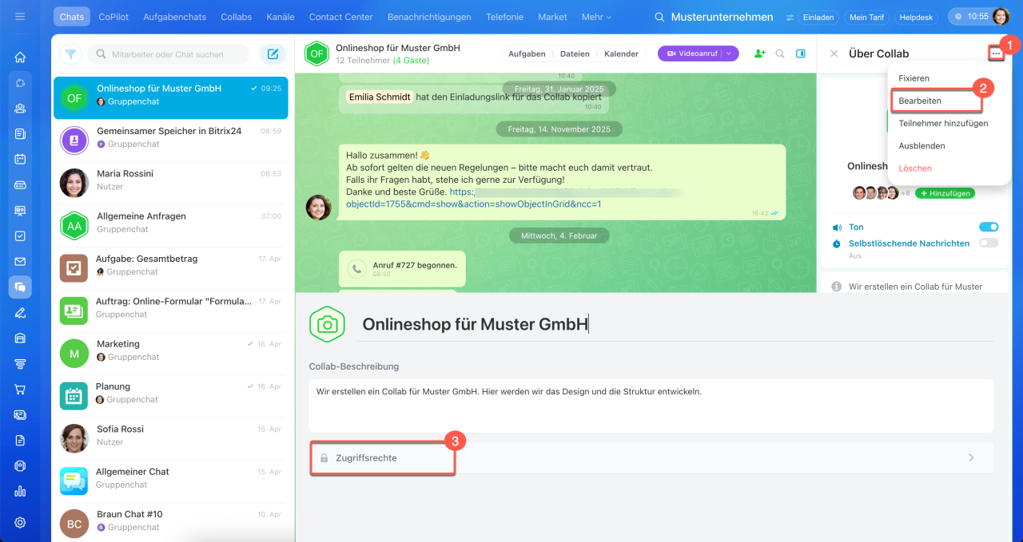Switch to the Kanäle tab
Viewport: 1023px width, 542px height.
point(280,17)
